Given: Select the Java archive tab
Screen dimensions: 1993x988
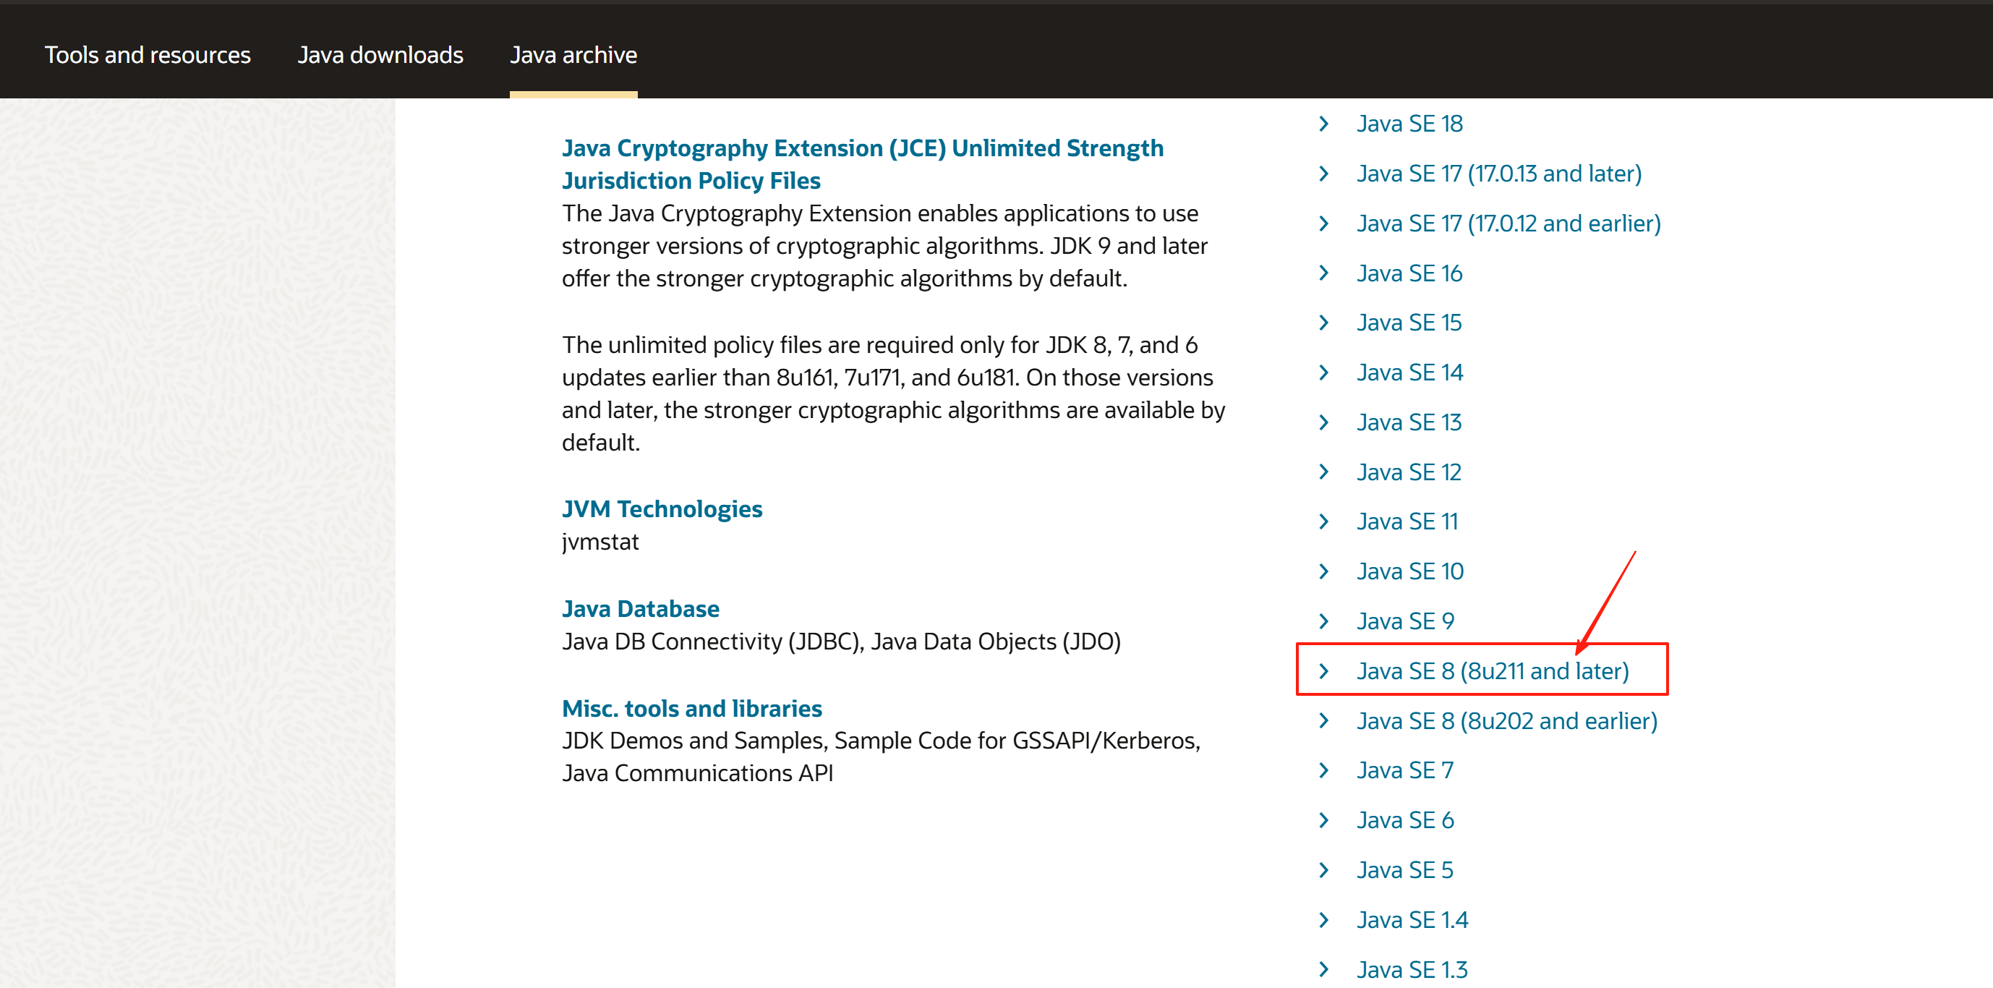Looking at the screenshot, I should point(573,55).
